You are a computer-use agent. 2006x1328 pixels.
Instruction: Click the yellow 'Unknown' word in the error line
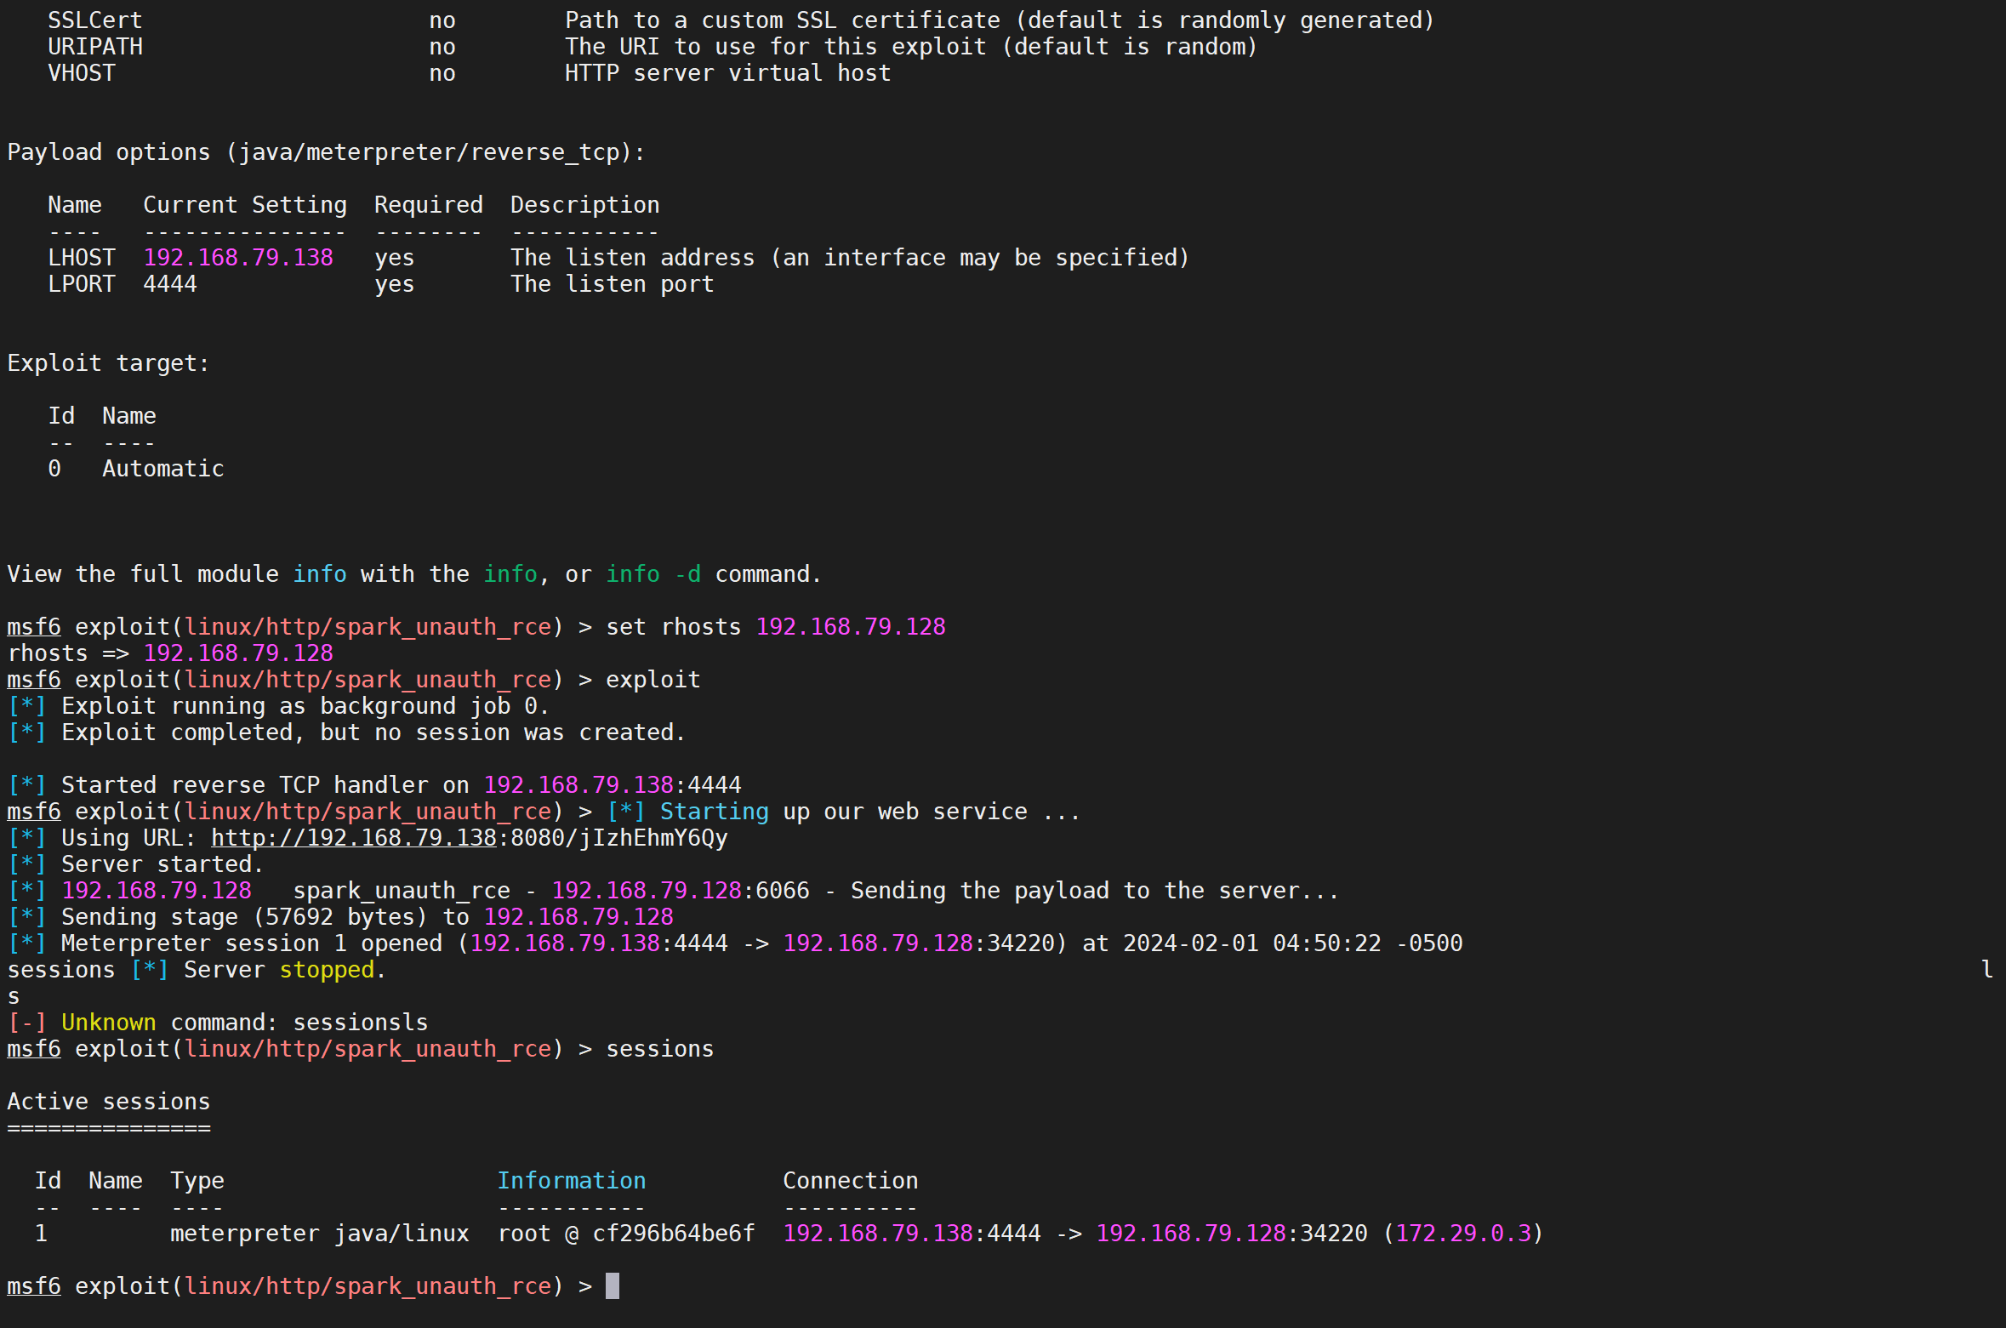click(x=109, y=1023)
